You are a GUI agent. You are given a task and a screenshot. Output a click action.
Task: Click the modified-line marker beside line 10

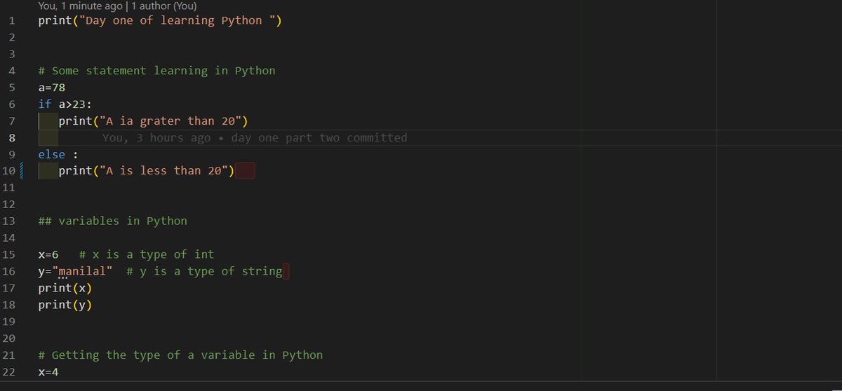[22, 171]
